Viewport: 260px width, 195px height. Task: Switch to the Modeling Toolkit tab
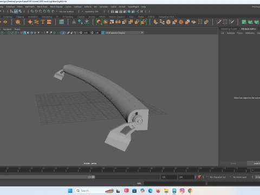(x=229, y=29)
